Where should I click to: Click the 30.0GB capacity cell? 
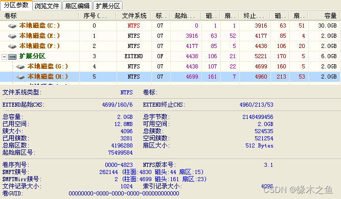(x=327, y=26)
